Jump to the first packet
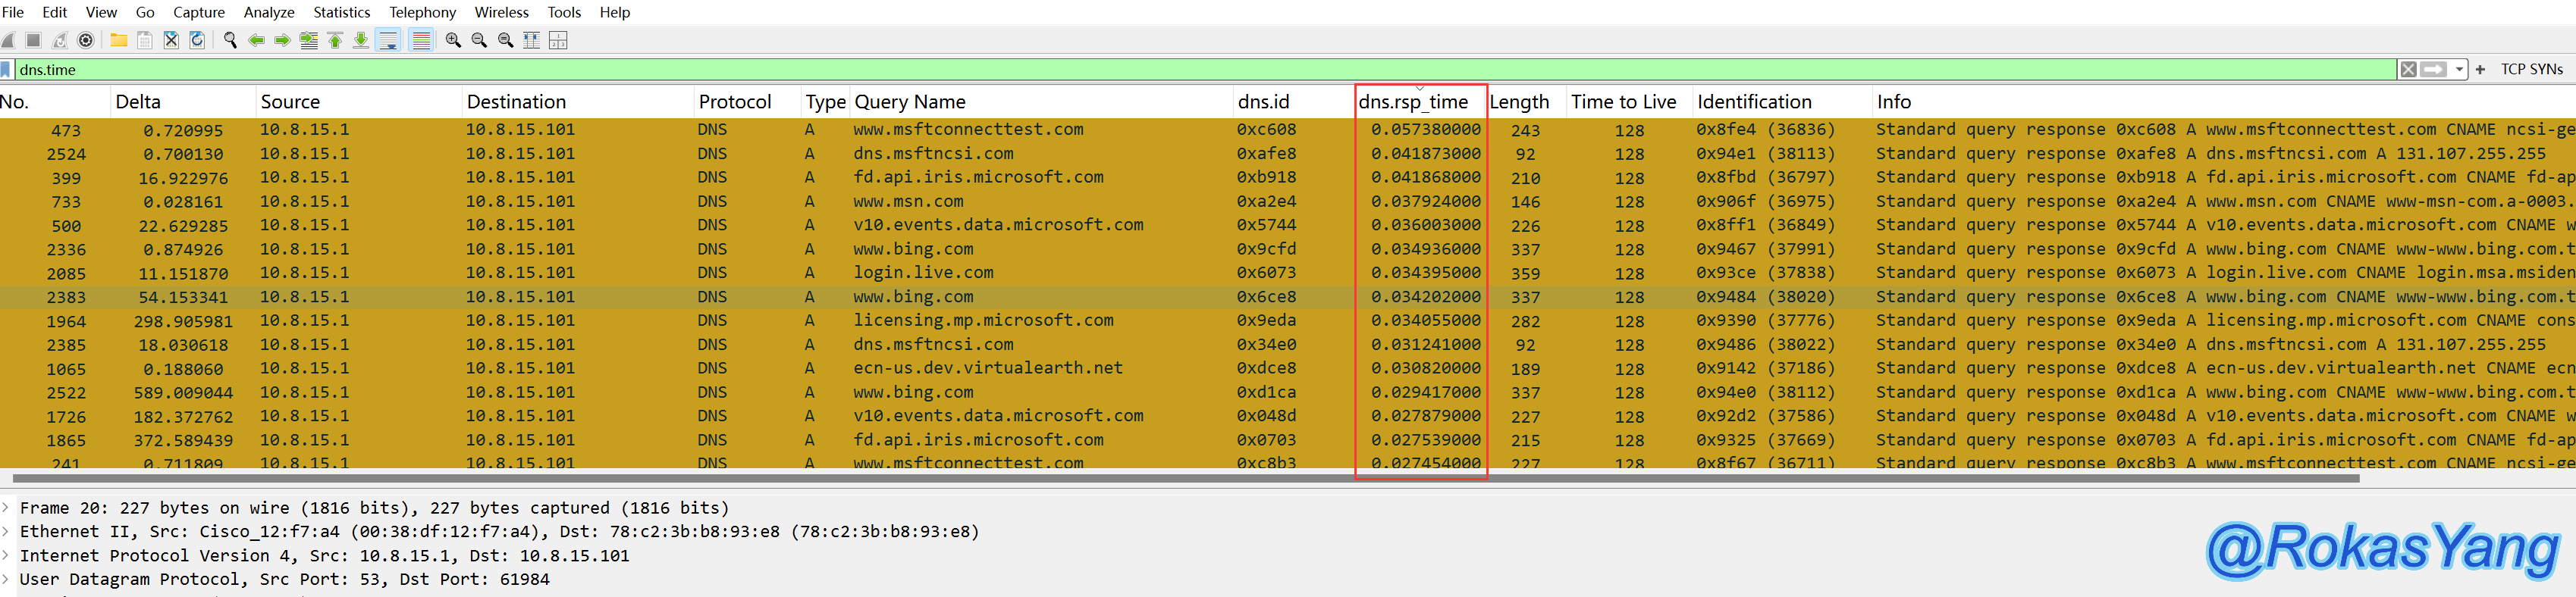Image resolution: width=2576 pixels, height=597 pixels. point(335,40)
